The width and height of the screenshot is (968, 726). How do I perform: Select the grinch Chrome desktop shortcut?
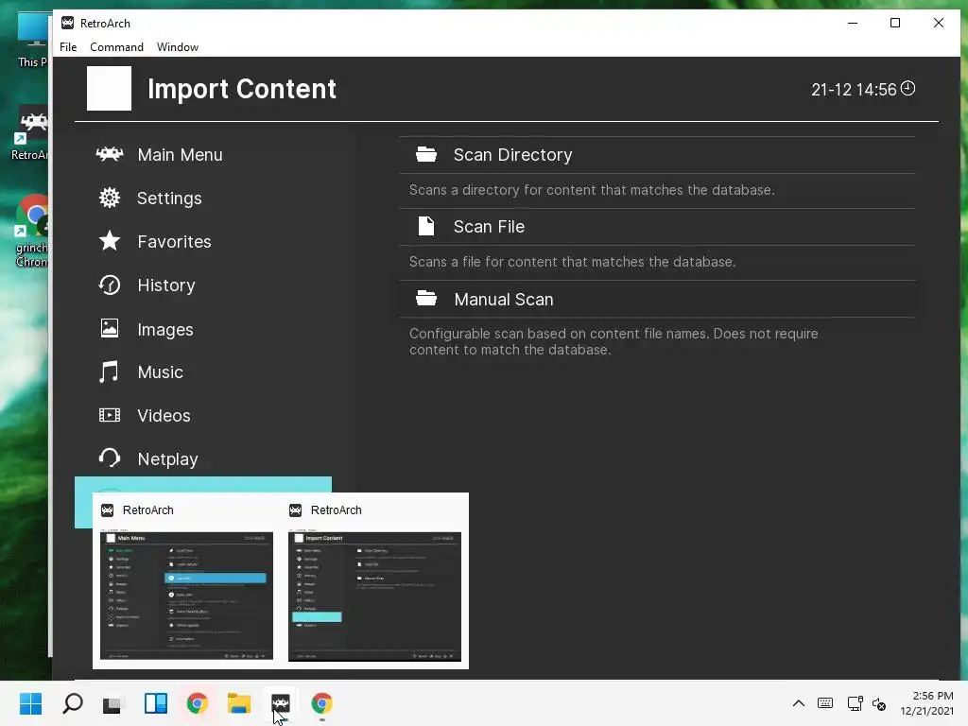click(x=31, y=233)
